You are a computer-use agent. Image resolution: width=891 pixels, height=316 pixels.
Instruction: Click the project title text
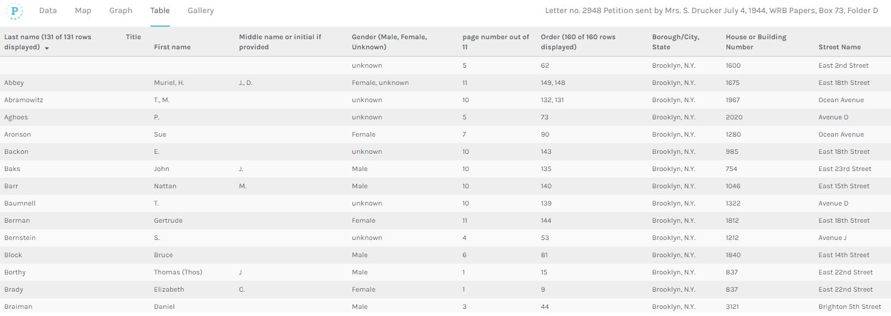[x=711, y=11]
